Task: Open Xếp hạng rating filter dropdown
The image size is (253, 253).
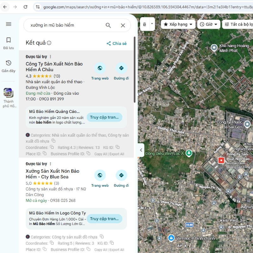Action: click(178, 24)
